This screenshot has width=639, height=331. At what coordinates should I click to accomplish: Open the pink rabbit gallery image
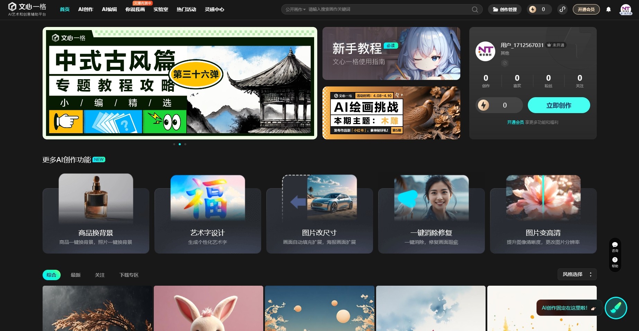click(x=208, y=308)
